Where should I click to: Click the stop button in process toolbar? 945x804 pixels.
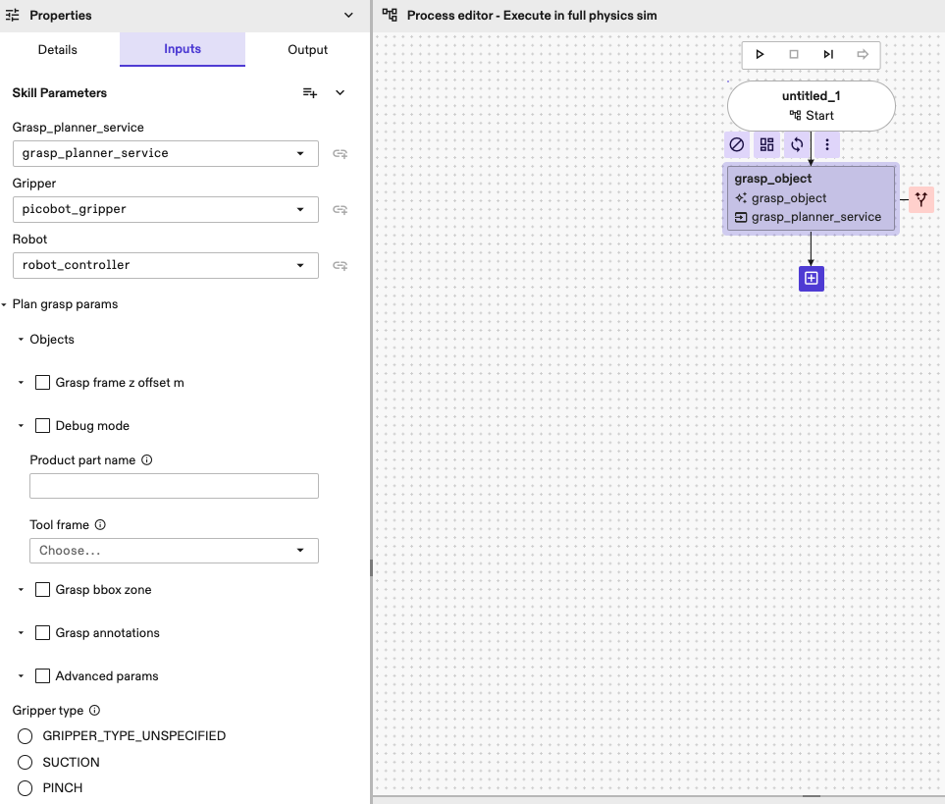click(x=794, y=55)
